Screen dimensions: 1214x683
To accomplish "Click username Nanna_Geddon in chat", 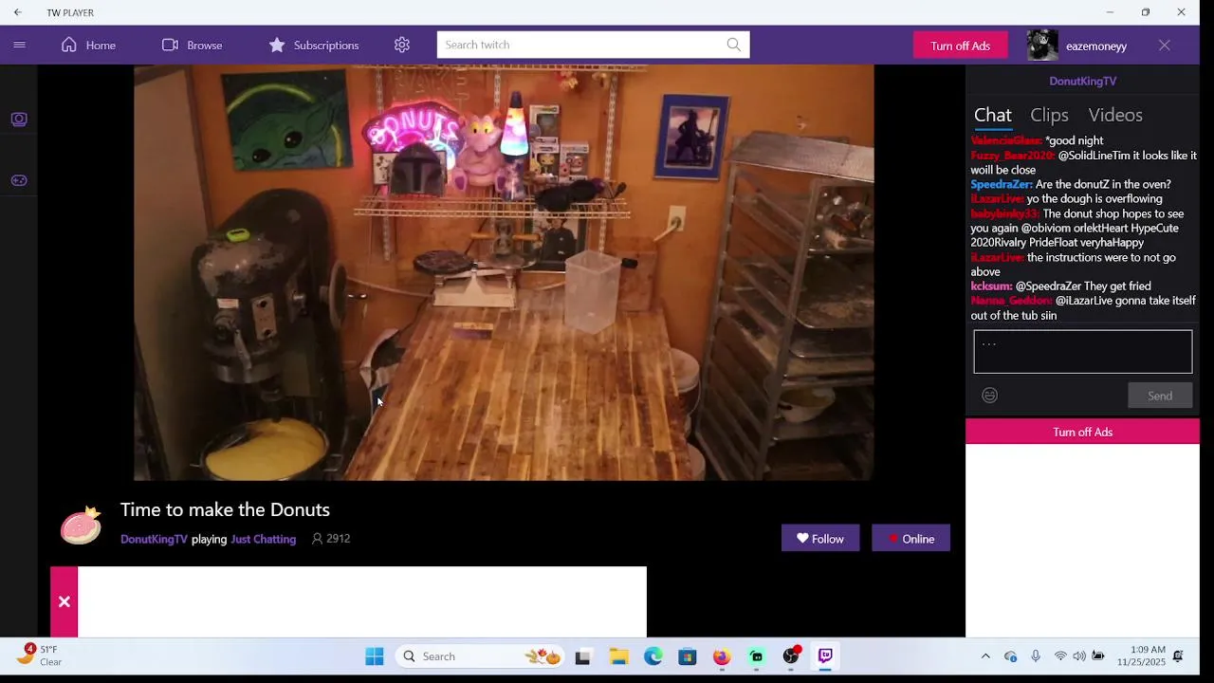I will pyautogui.click(x=1011, y=301).
